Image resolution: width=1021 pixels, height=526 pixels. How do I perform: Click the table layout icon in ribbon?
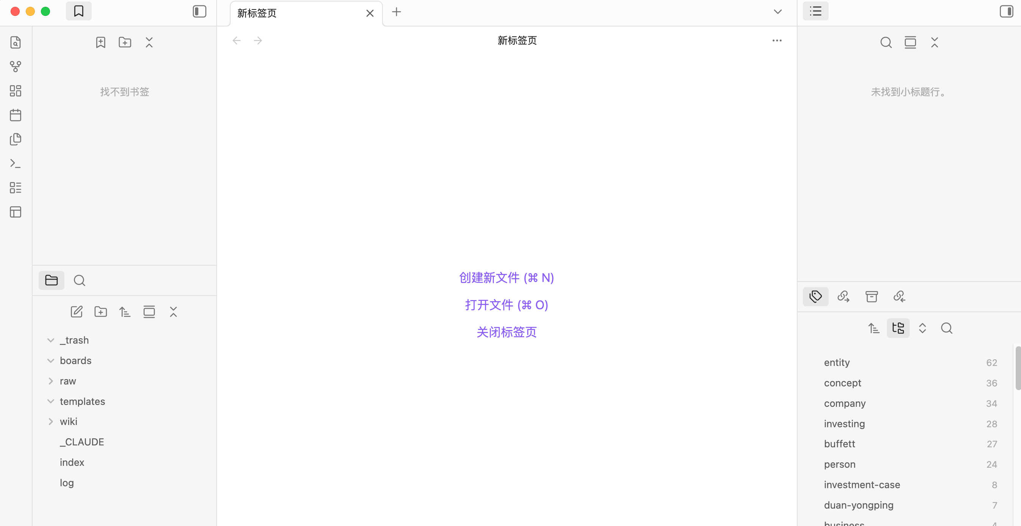pyautogui.click(x=16, y=212)
